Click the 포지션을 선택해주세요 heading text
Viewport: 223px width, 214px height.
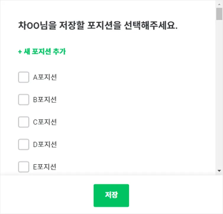click(132, 26)
